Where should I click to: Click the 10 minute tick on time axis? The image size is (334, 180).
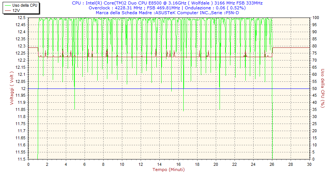122,164
